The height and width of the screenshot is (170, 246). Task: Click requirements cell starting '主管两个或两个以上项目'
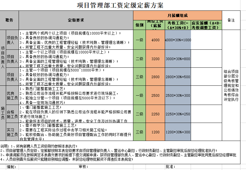(76, 40)
